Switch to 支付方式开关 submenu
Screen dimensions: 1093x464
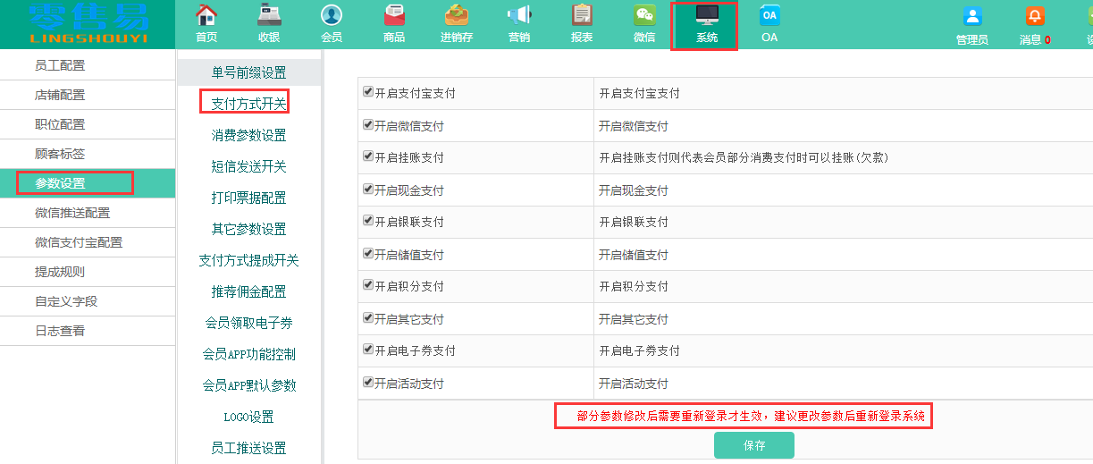pyautogui.click(x=249, y=104)
